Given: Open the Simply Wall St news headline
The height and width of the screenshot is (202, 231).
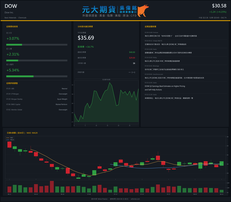Looking at the screenshot, I should point(165,44).
